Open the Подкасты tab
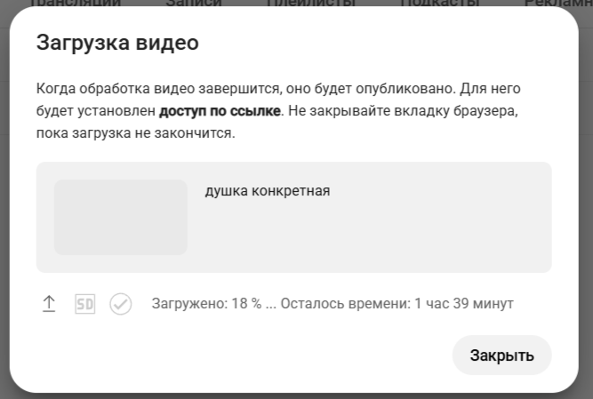 click(x=440, y=4)
